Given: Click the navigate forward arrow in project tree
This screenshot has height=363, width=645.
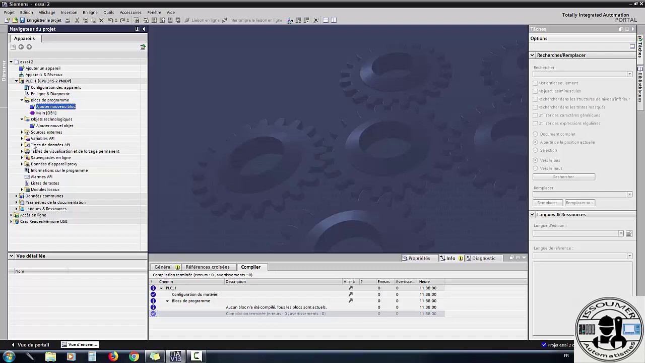Looking at the screenshot, I should coord(29,47).
